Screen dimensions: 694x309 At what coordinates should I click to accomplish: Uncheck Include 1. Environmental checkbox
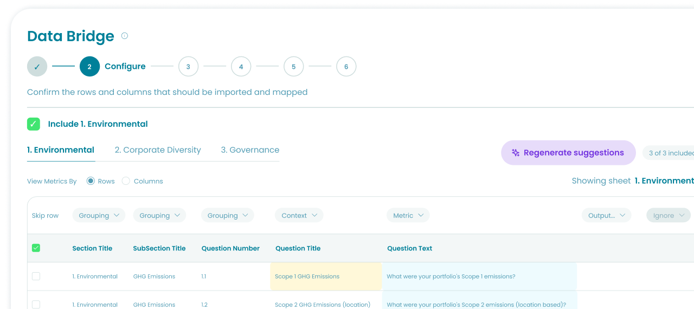pyautogui.click(x=34, y=124)
